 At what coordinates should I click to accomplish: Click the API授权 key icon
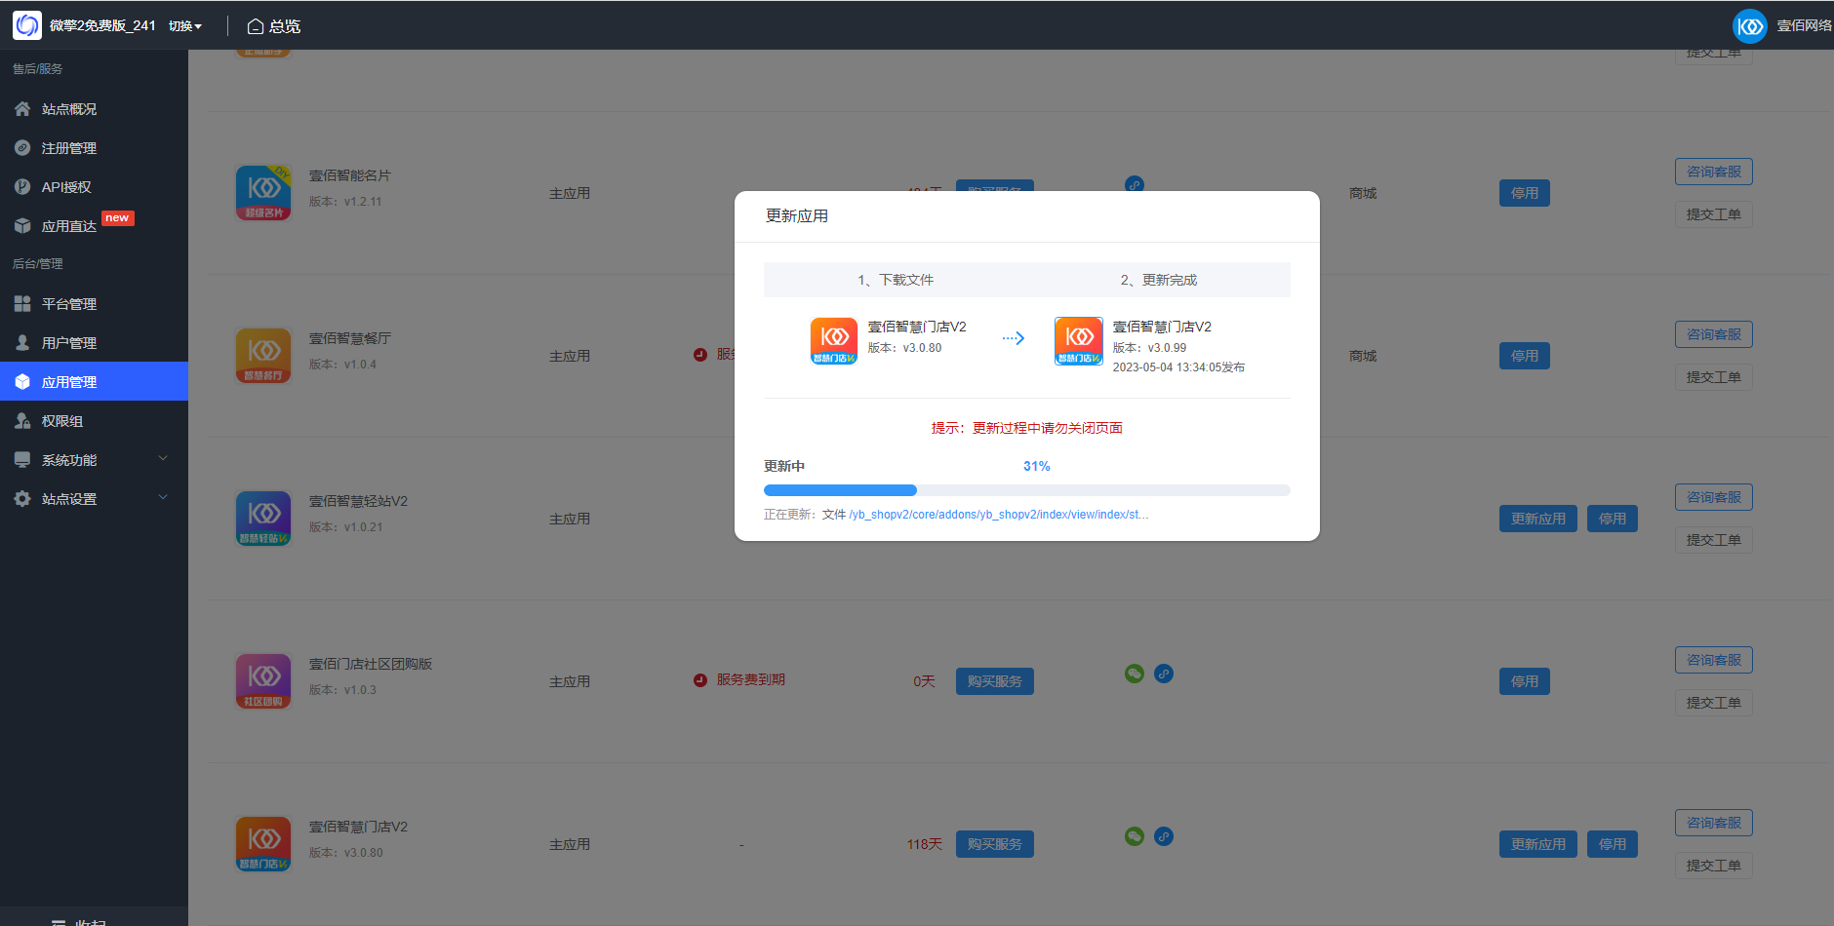click(x=22, y=187)
